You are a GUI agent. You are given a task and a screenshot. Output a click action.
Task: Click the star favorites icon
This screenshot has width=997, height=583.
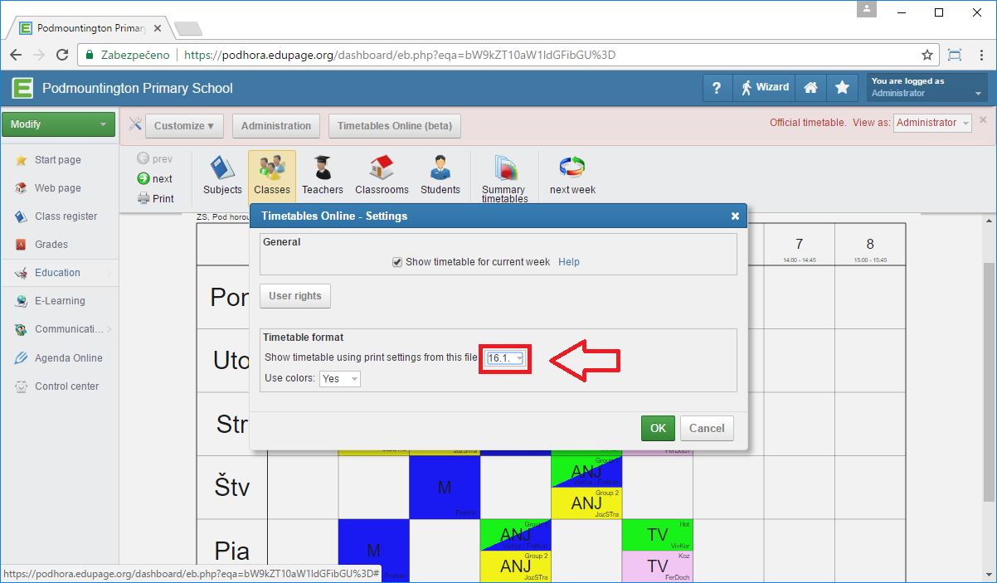click(842, 88)
